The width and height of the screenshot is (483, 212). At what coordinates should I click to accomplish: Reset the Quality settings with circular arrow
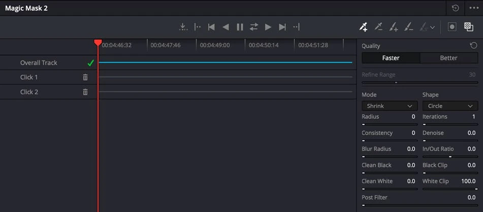(x=473, y=46)
